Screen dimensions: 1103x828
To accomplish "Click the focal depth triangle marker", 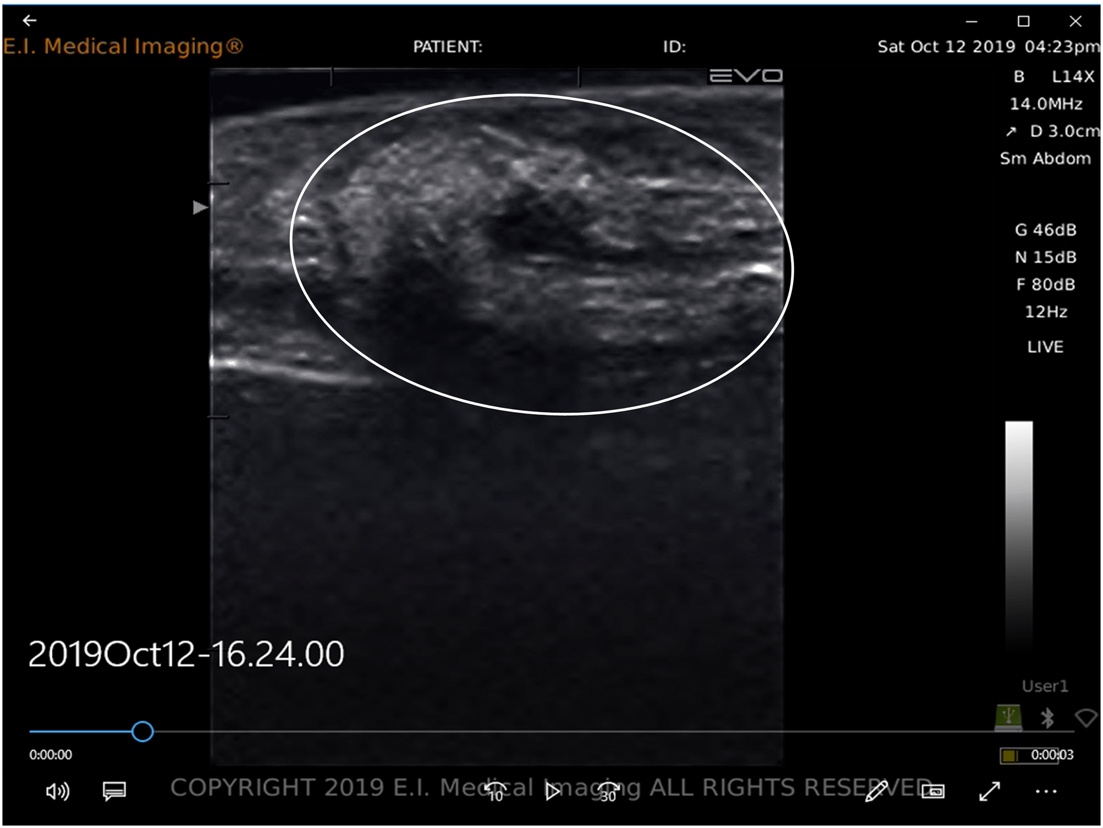I will pyautogui.click(x=201, y=208).
